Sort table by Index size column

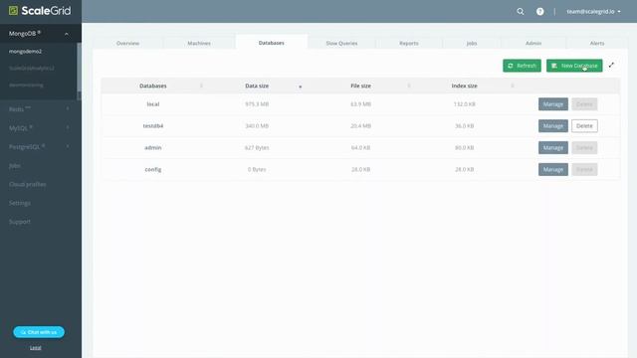coord(465,86)
